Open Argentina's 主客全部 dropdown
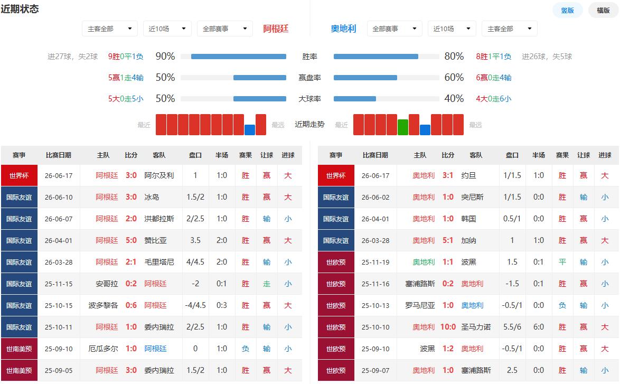Viewport: 620px width, 384px height. [x=109, y=29]
